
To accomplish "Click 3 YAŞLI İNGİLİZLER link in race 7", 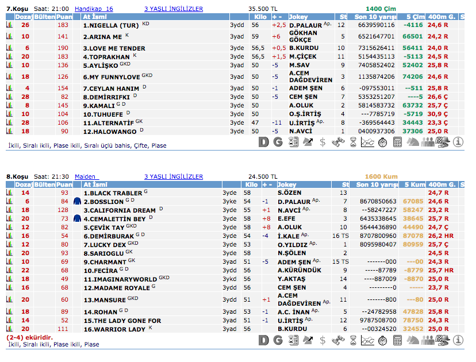I will pos(173,9).
